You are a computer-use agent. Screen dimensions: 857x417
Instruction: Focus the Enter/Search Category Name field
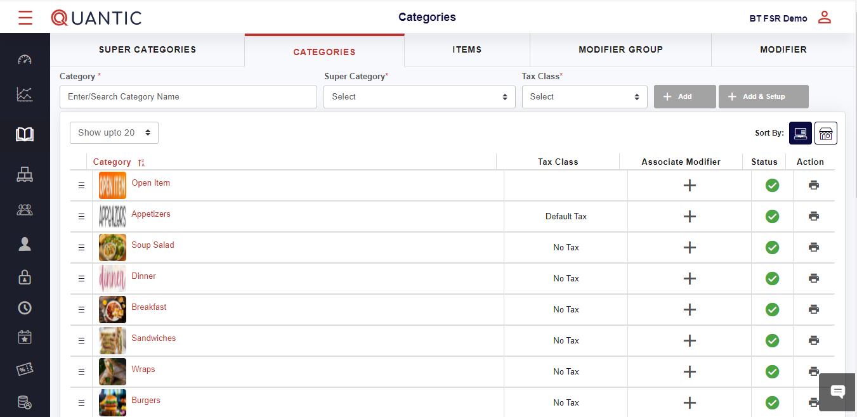[x=188, y=97]
